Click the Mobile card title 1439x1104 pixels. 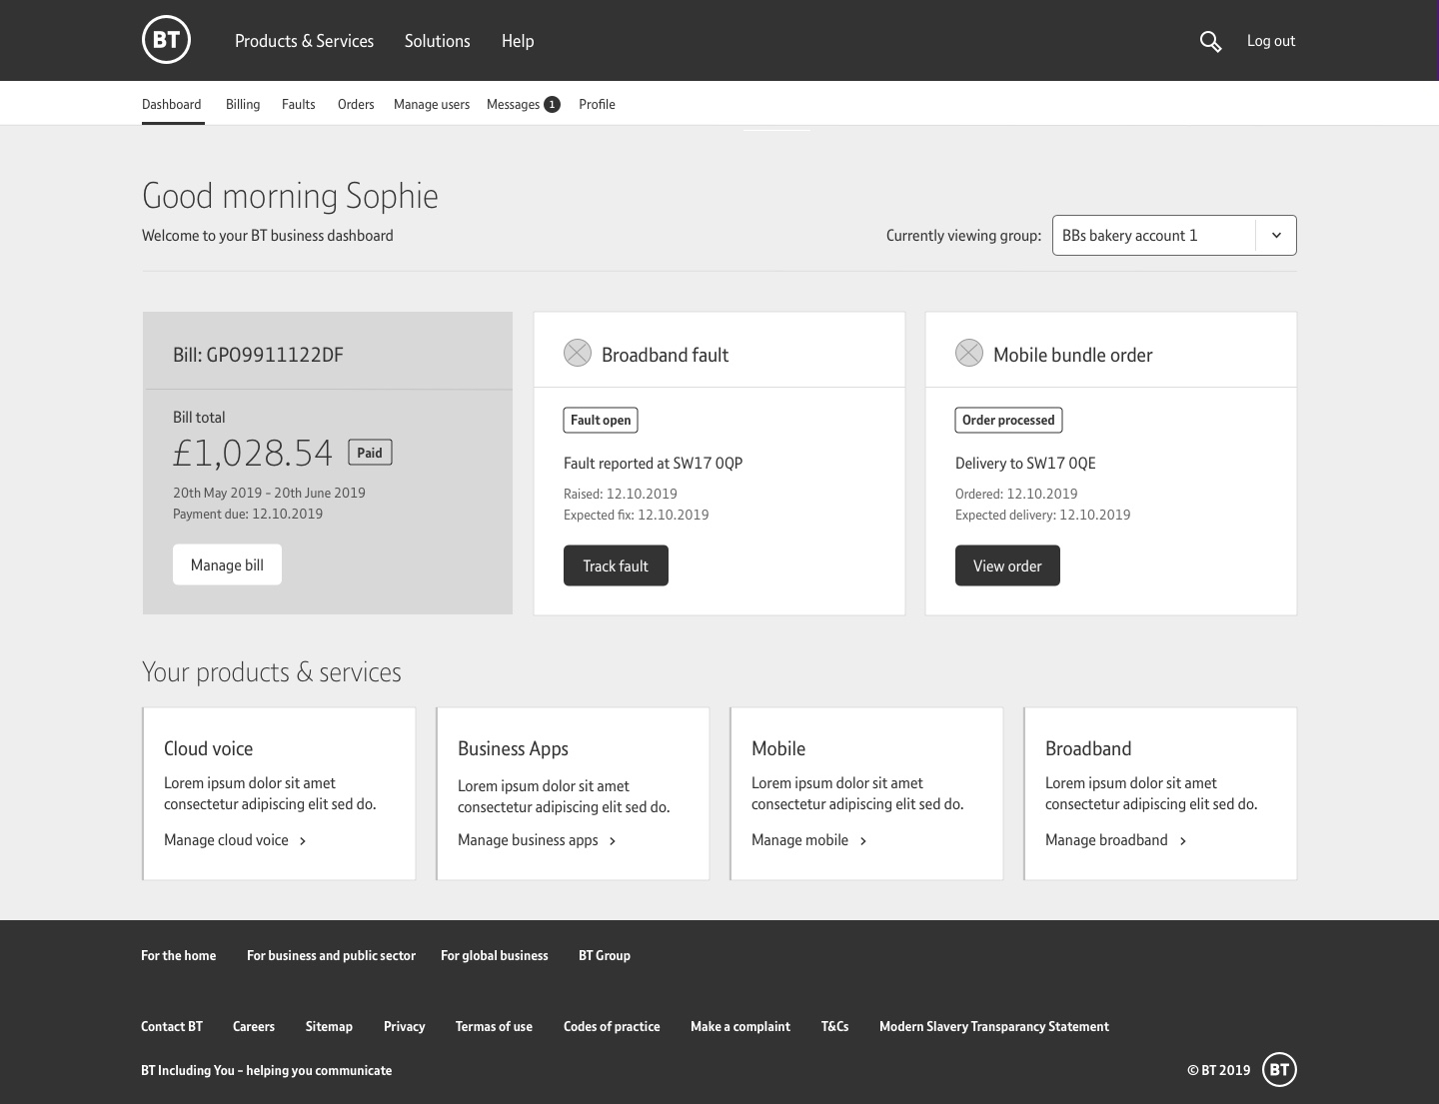(x=778, y=748)
